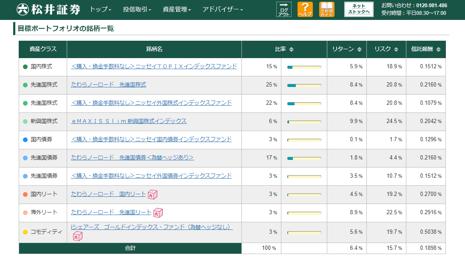
Task: Click the 15% ratio bar for TOPIX fund
Action: pos(304,67)
